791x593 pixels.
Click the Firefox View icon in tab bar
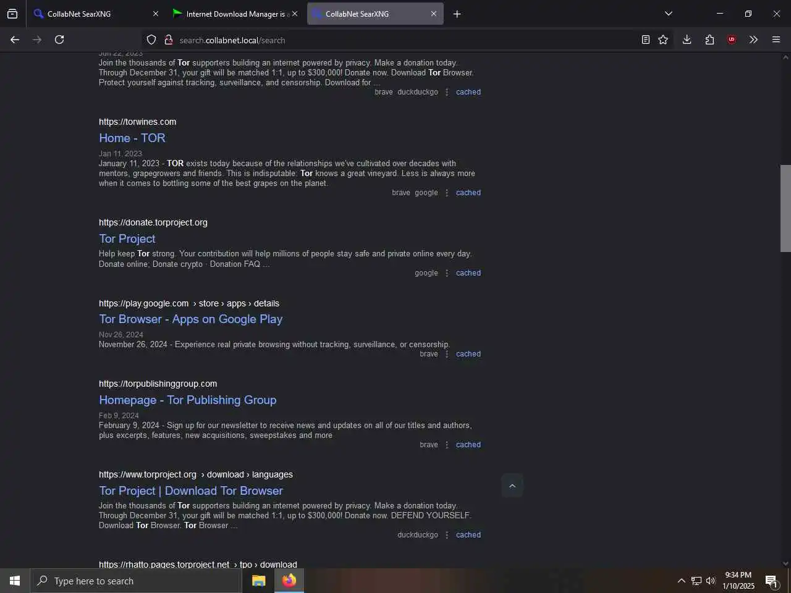(12, 14)
